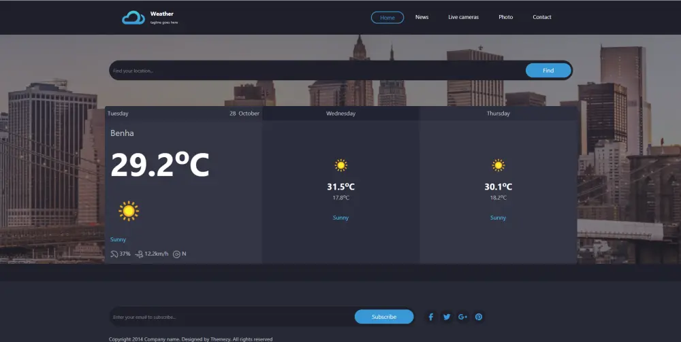
Task: Open the Live cameras nav item
Action: (463, 18)
